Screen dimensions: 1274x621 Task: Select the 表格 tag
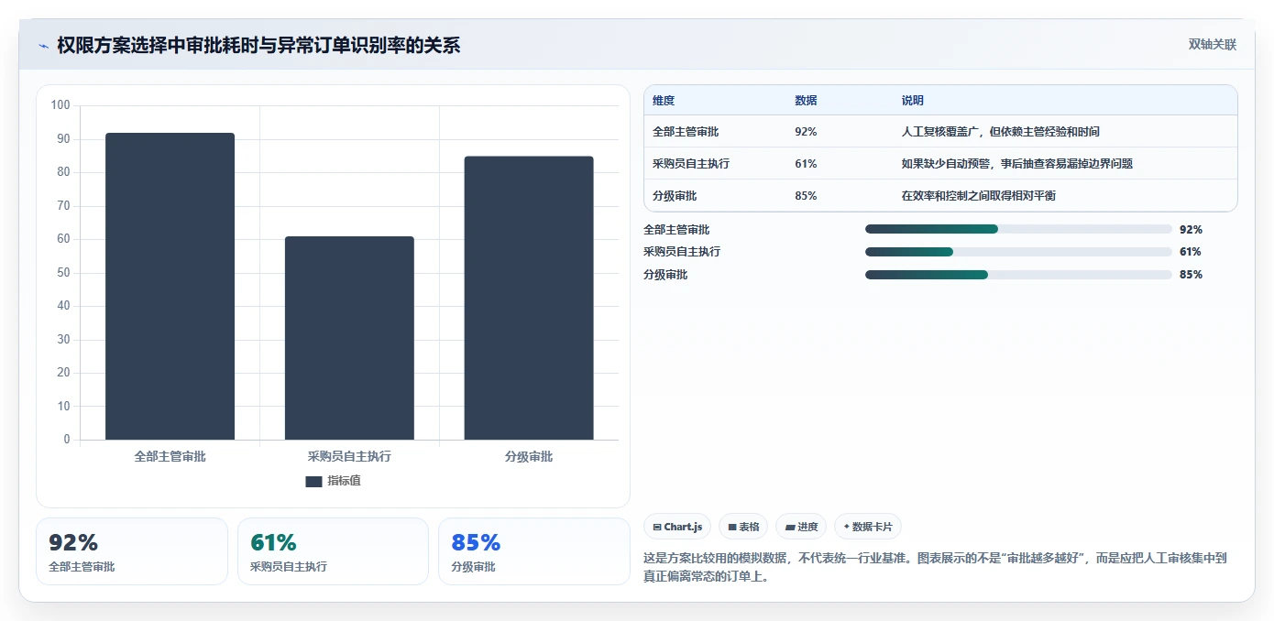point(743,527)
